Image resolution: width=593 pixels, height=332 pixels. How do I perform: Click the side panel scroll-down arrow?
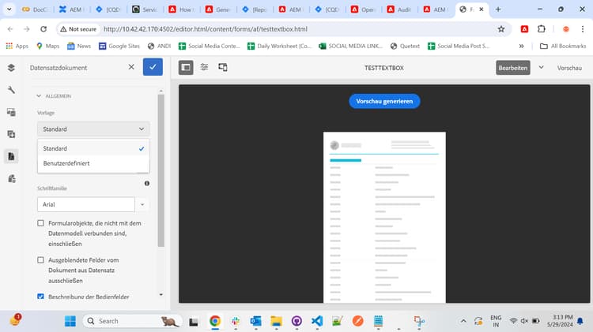161,295
